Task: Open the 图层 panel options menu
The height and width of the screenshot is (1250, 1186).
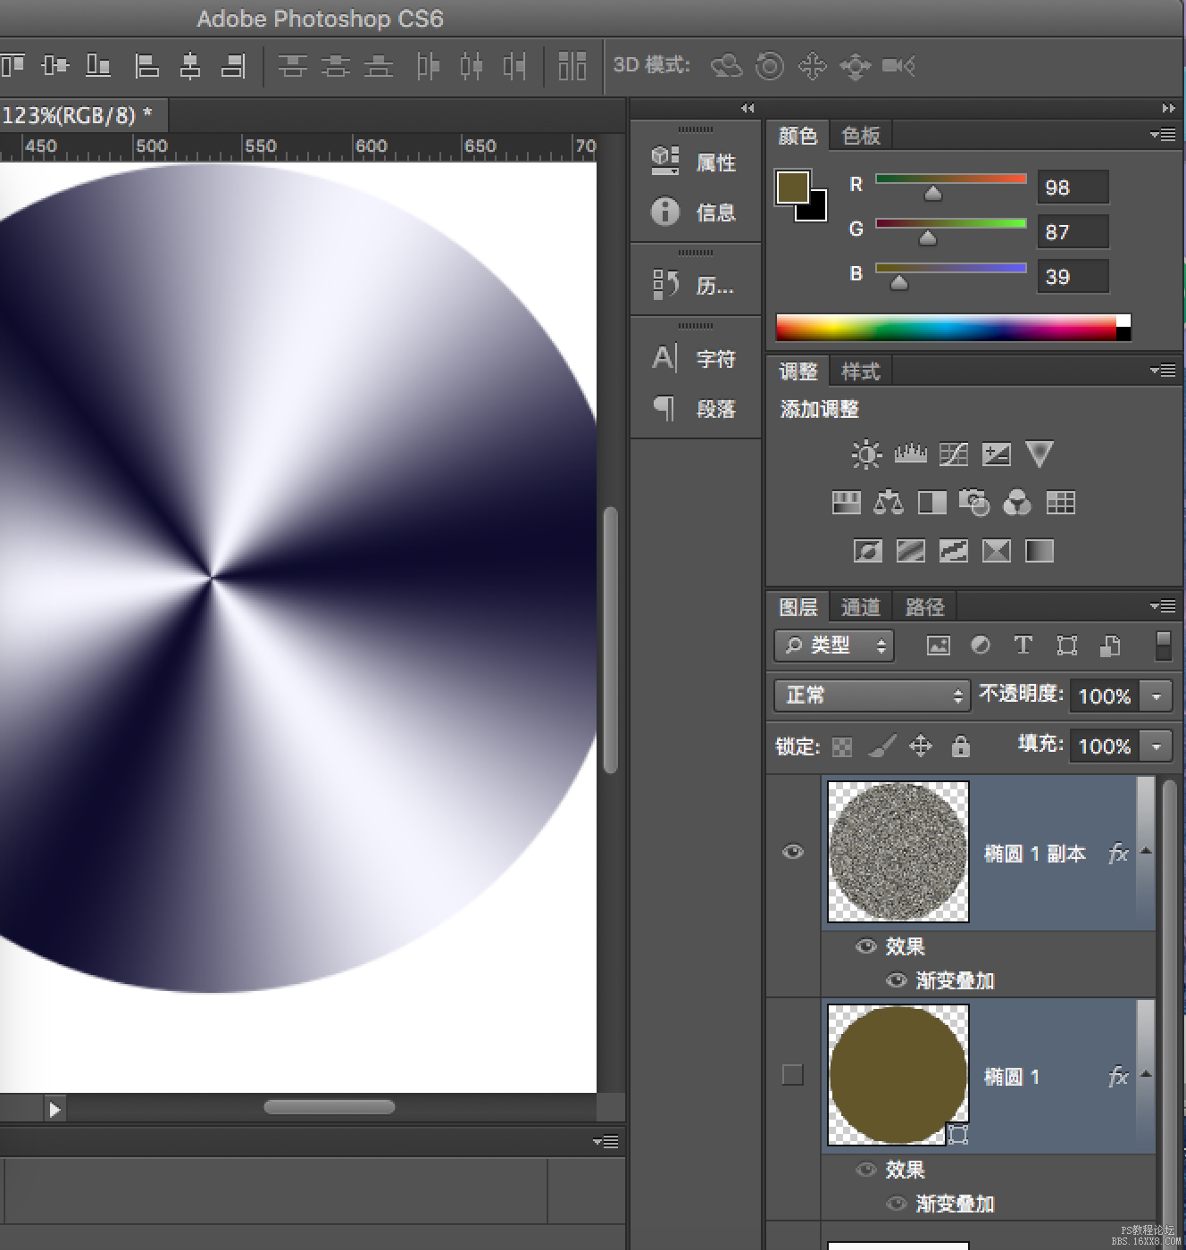Action: (1163, 606)
